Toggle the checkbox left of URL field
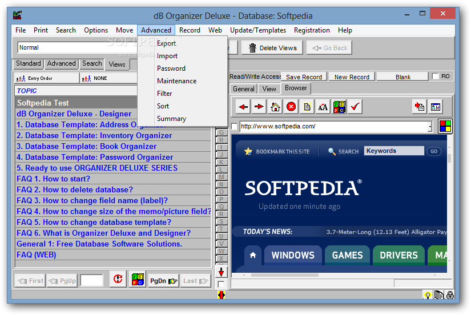The width and height of the screenshot is (471, 315). 234,127
